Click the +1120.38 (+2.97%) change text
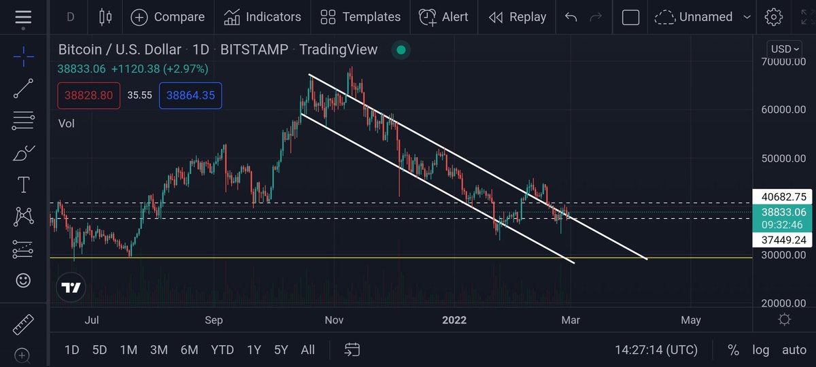Viewport: 816px width, 367px height. click(160, 69)
